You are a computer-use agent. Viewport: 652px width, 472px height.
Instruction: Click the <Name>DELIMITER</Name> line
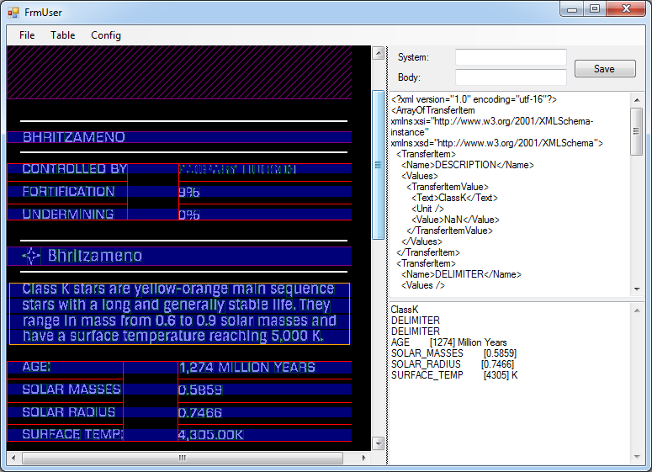pyautogui.click(x=462, y=274)
